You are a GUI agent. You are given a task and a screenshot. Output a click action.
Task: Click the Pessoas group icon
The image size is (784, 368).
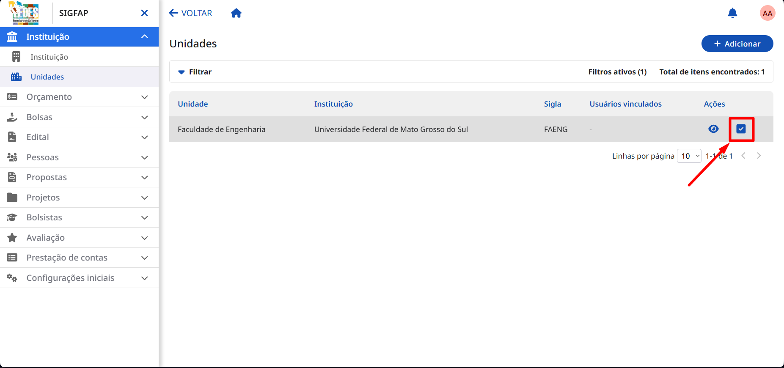click(12, 157)
